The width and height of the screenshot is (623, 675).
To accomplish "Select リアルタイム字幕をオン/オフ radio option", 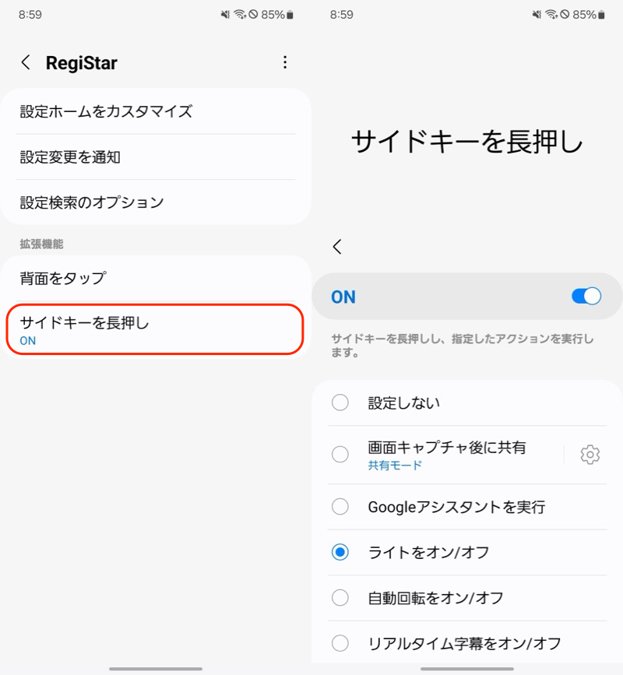I will pos(340,643).
